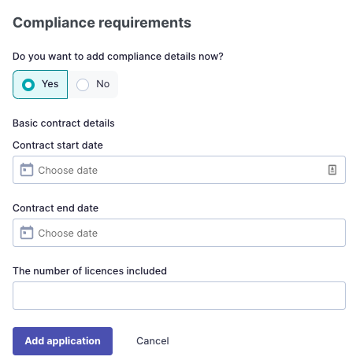Click the 'Yes' option label text
The height and width of the screenshot is (364, 356).
(x=50, y=84)
